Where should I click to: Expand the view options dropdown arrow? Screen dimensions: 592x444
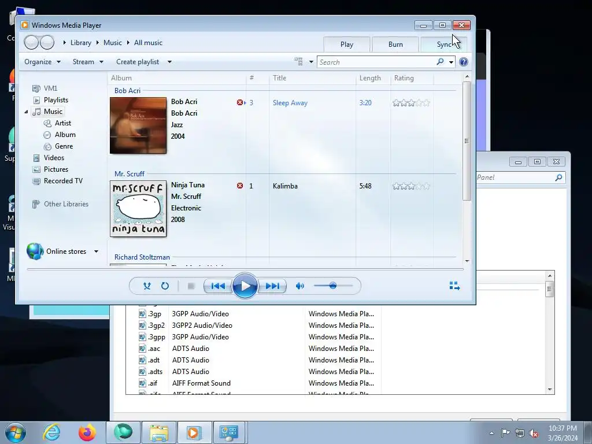[311, 62]
